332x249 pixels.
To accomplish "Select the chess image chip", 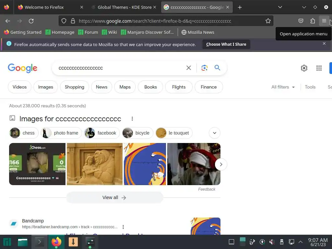I will [24, 133].
